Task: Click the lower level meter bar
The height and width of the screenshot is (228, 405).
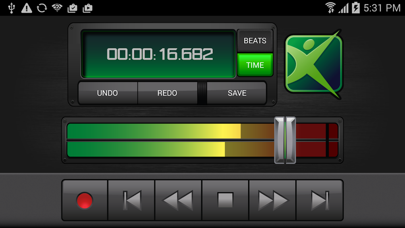Action: point(203,149)
